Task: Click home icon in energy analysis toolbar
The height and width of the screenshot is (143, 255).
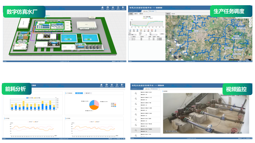Action: (x=101, y=85)
